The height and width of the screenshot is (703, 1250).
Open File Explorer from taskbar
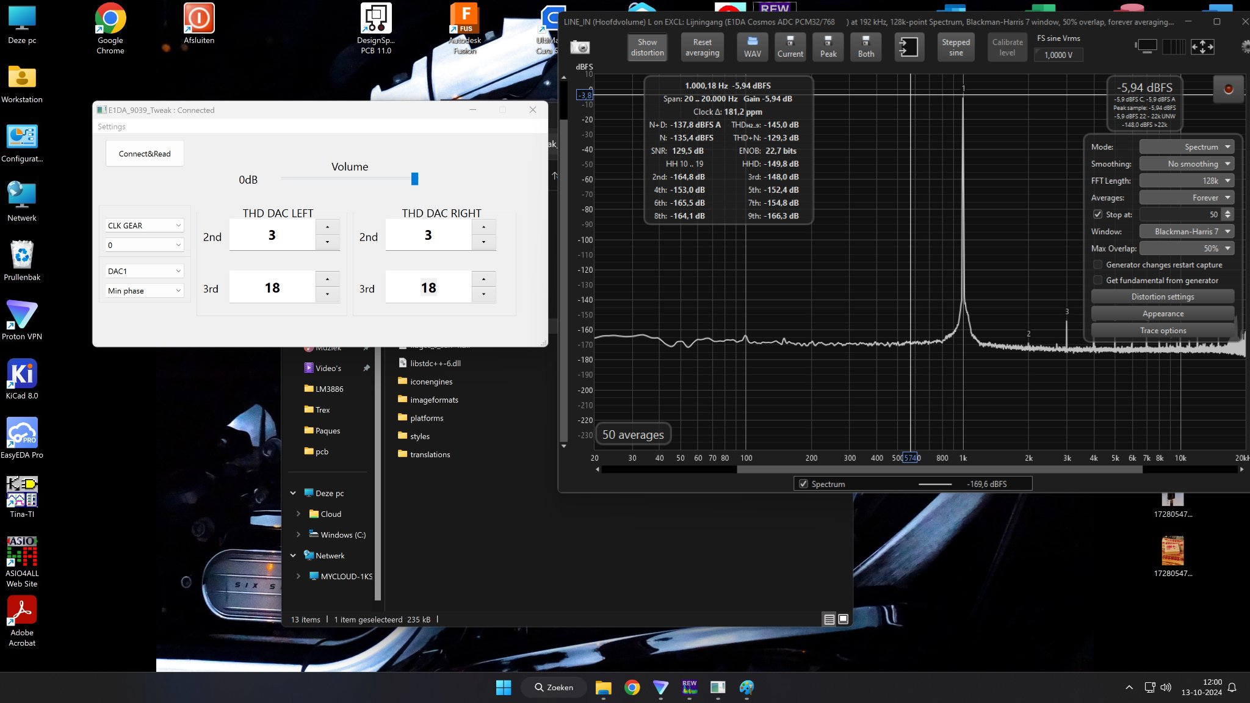603,688
